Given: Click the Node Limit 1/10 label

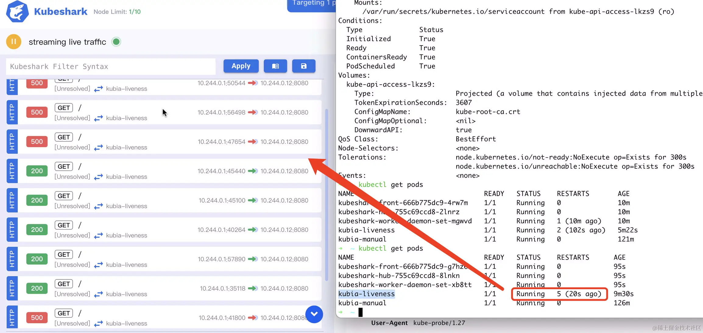Looking at the screenshot, I should tap(117, 12).
